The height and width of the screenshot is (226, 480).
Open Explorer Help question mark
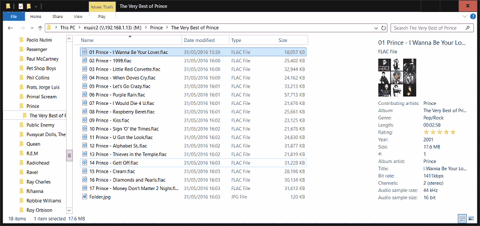(473, 17)
